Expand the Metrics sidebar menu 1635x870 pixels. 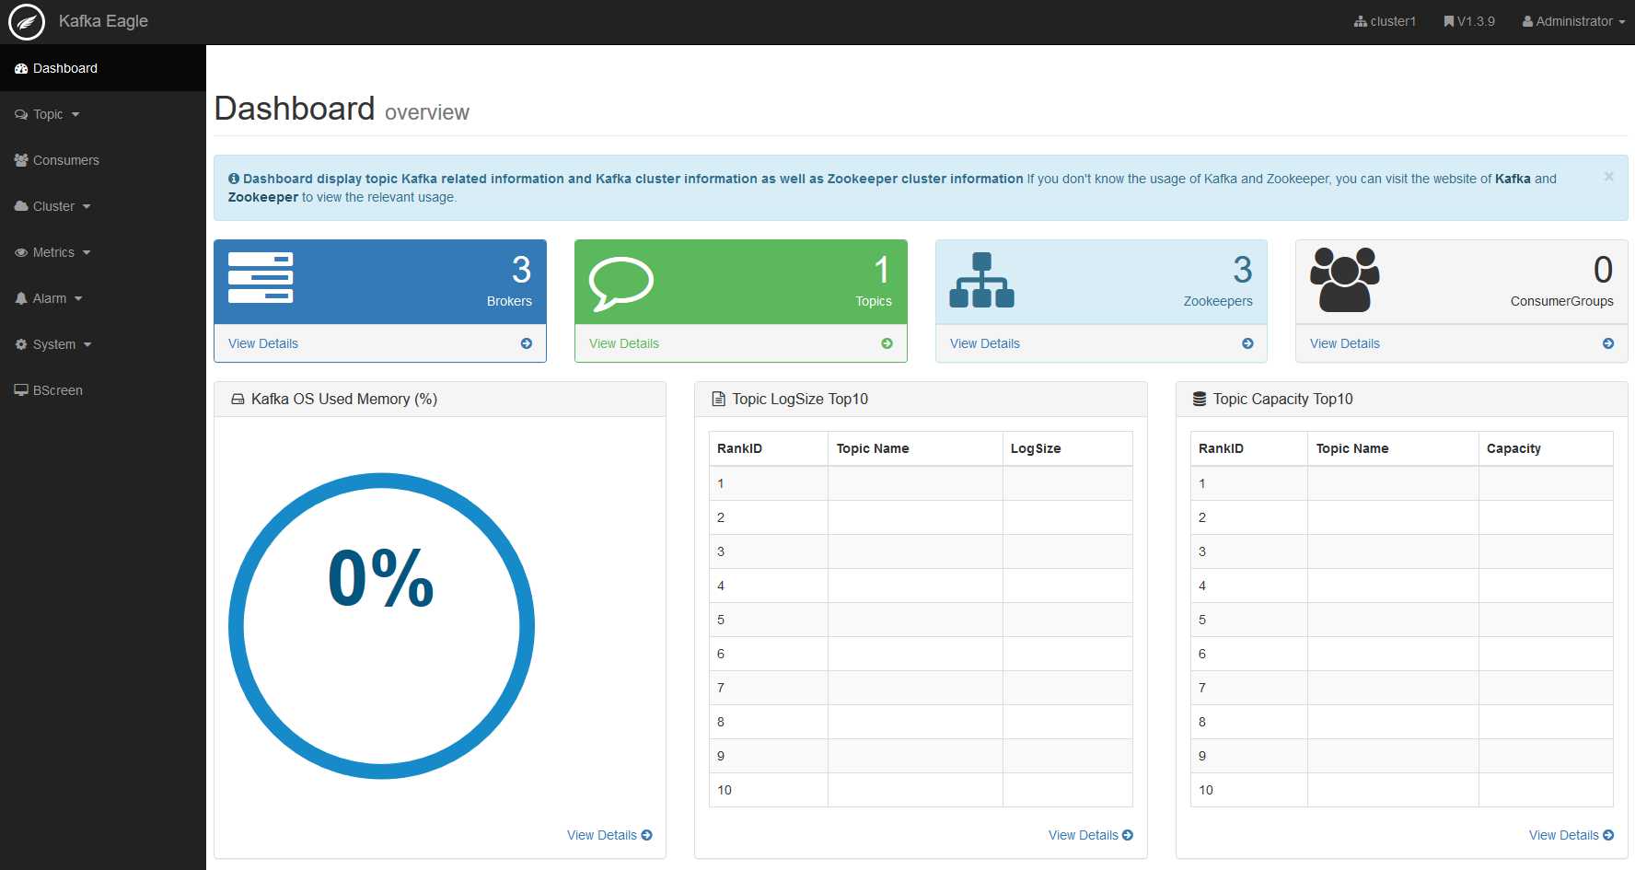[103, 252]
